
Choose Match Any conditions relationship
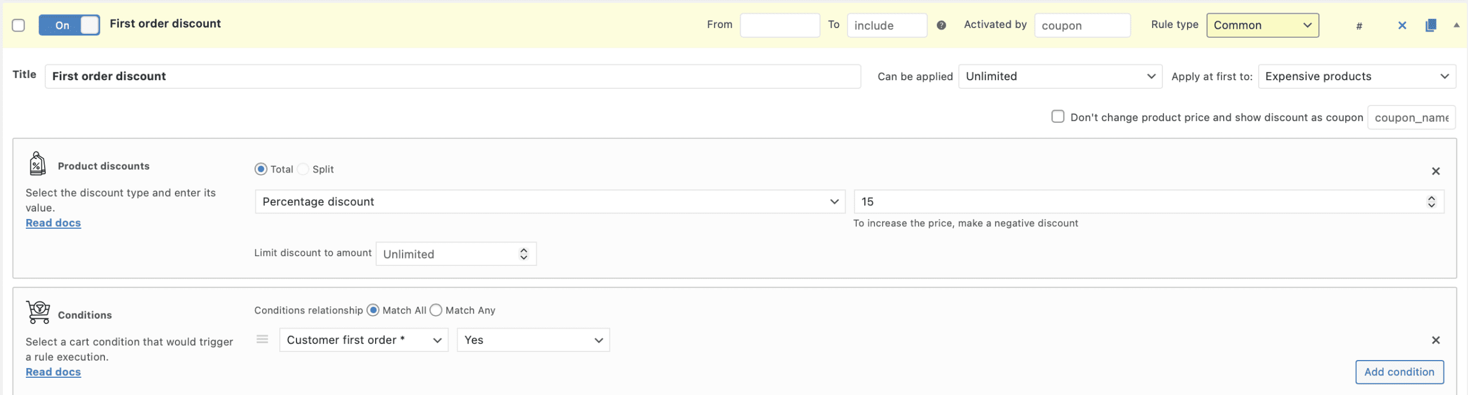(436, 310)
